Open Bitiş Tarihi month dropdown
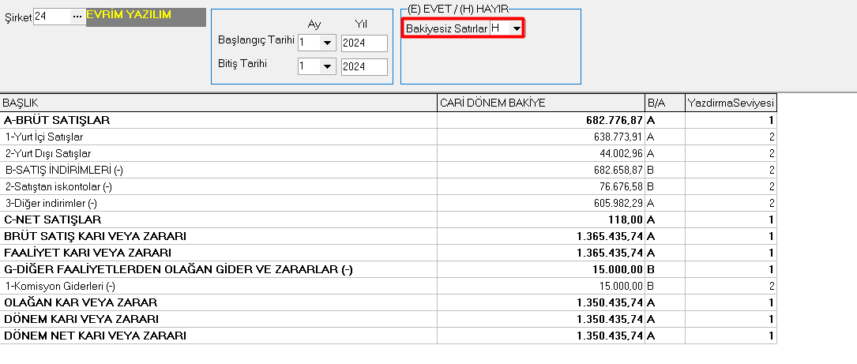857x364 pixels. pyautogui.click(x=327, y=66)
